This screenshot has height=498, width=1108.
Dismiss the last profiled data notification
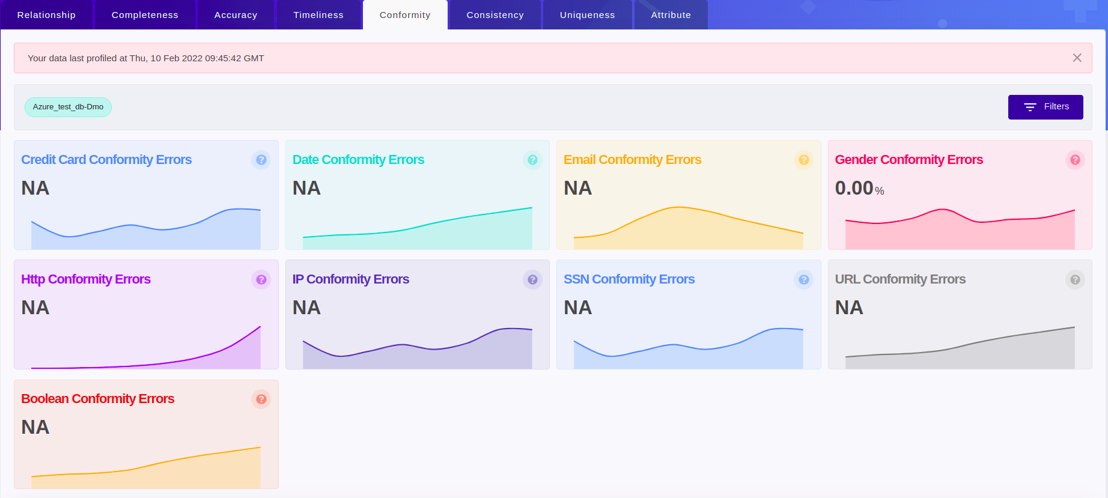point(1077,58)
